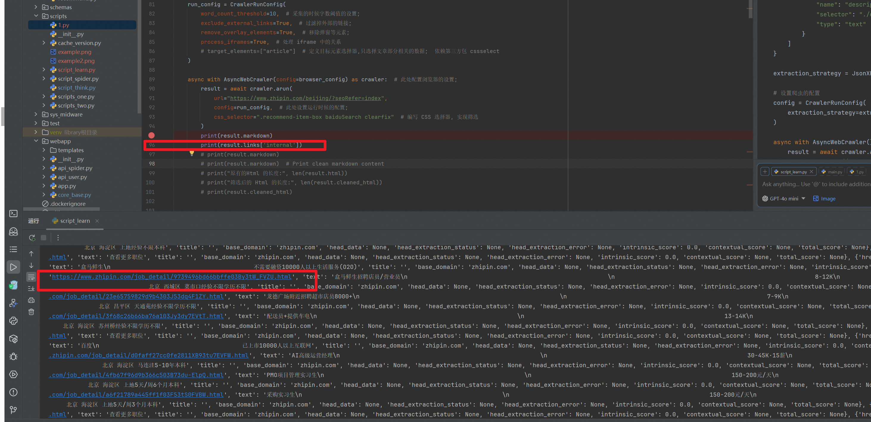Clear console output with the trash icon
Viewport: 871px width, 422px height.
click(x=31, y=312)
